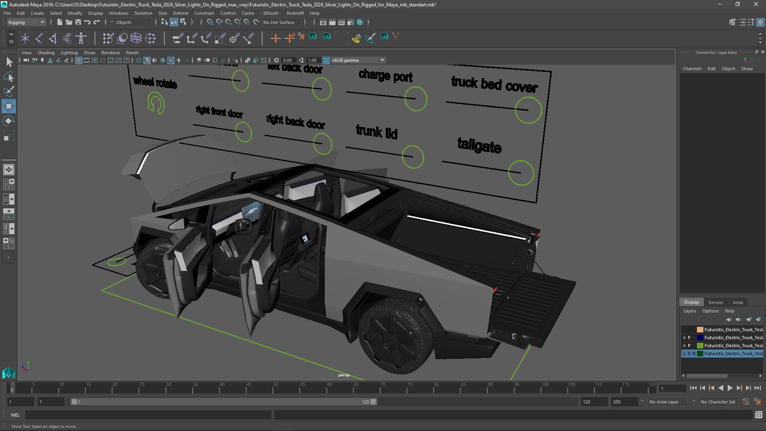Image resolution: width=766 pixels, height=431 pixels.
Task: Select the Create IK Handle tool
Action: 53,38
